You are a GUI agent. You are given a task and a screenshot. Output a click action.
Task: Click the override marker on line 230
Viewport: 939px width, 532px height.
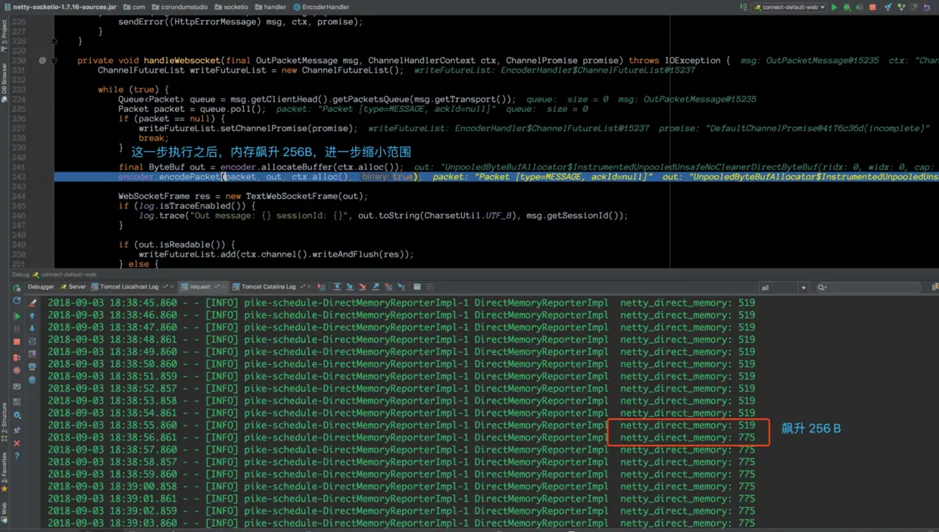coord(42,61)
